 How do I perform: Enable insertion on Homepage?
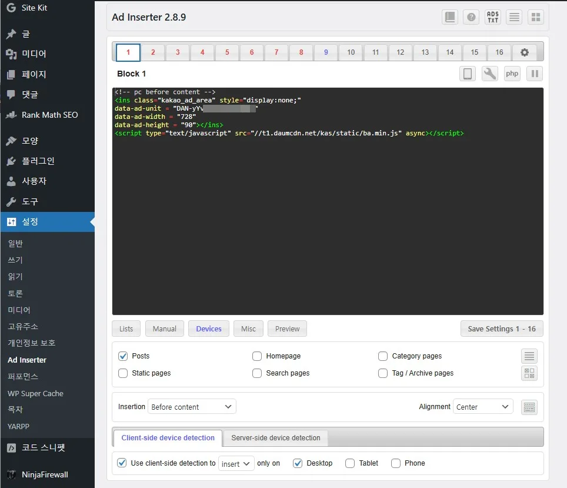(x=257, y=356)
